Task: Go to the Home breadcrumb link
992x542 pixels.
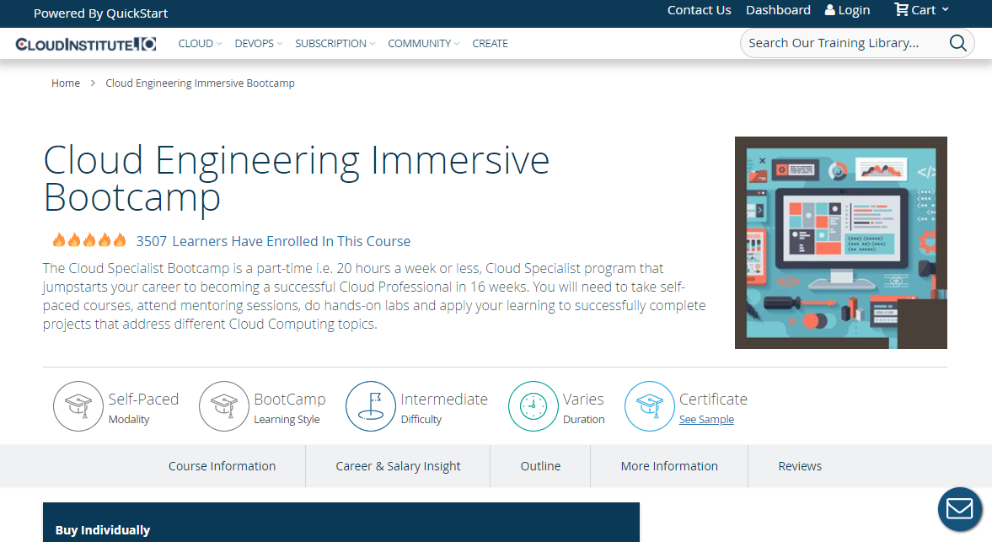Action: point(66,83)
